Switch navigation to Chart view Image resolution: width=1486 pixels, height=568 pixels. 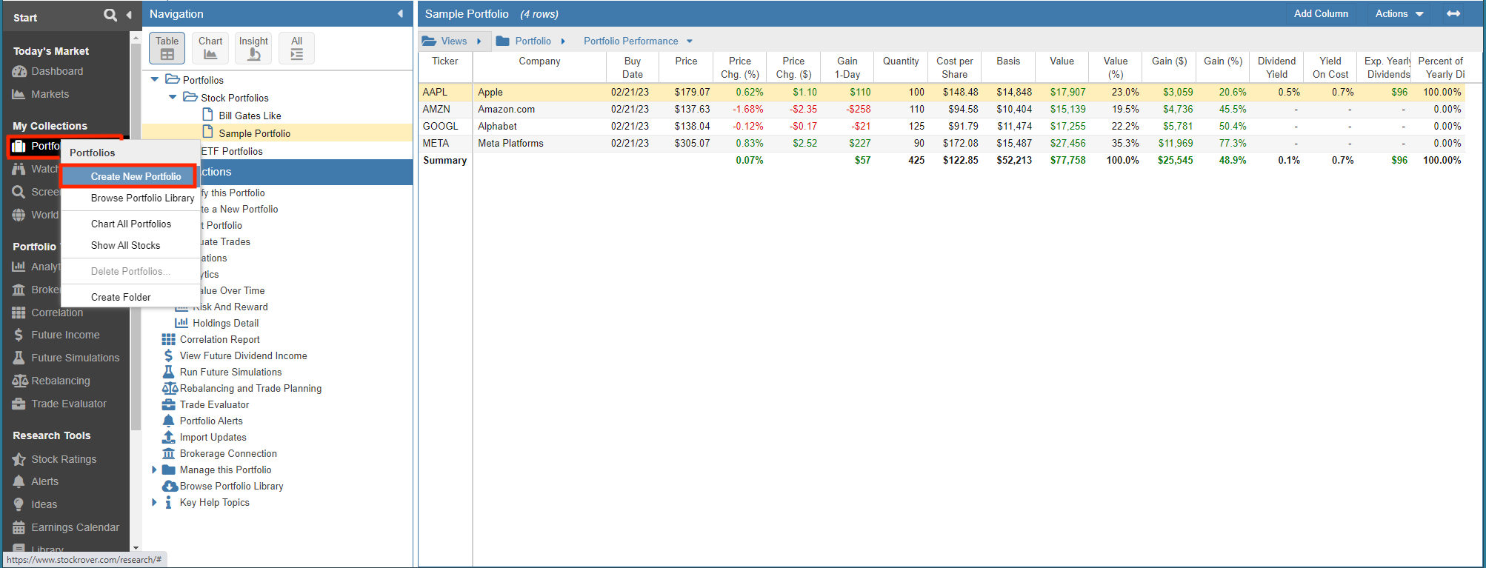[x=210, y=47]
